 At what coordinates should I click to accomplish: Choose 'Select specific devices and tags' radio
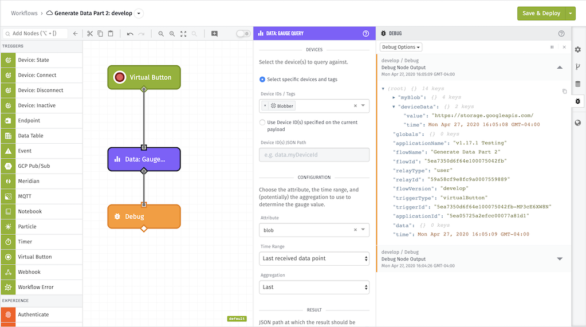coord(262,79)
